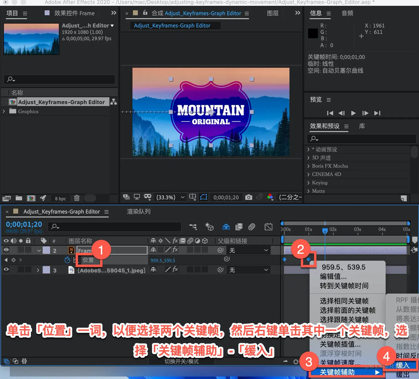This screenshot has height=379, width=419.
Task: Open the Show Channel color icon
Action: point(270,197)
